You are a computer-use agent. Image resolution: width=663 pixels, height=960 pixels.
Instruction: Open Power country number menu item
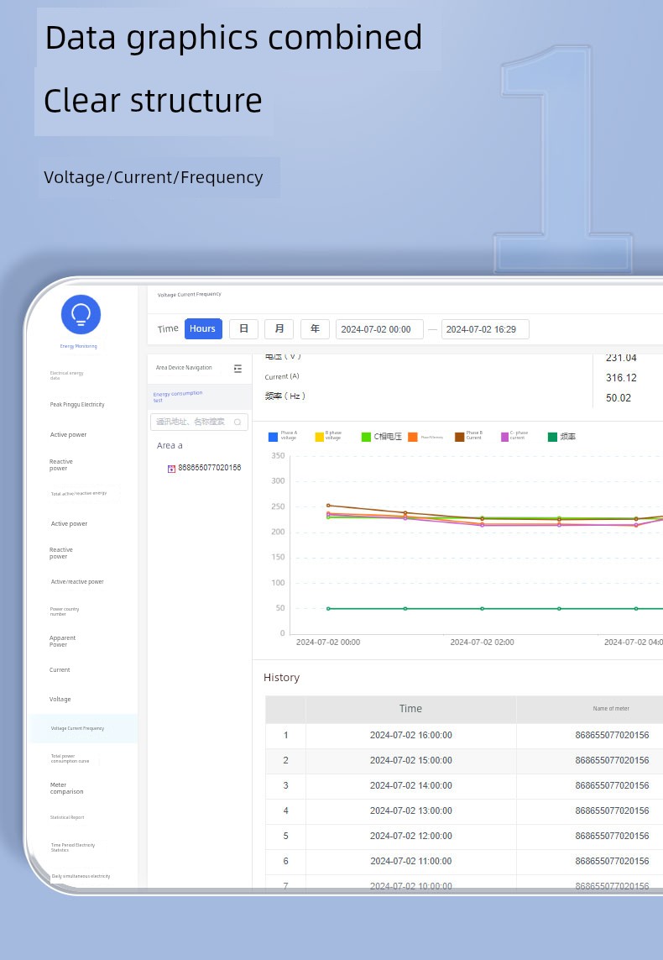(65, 611)
